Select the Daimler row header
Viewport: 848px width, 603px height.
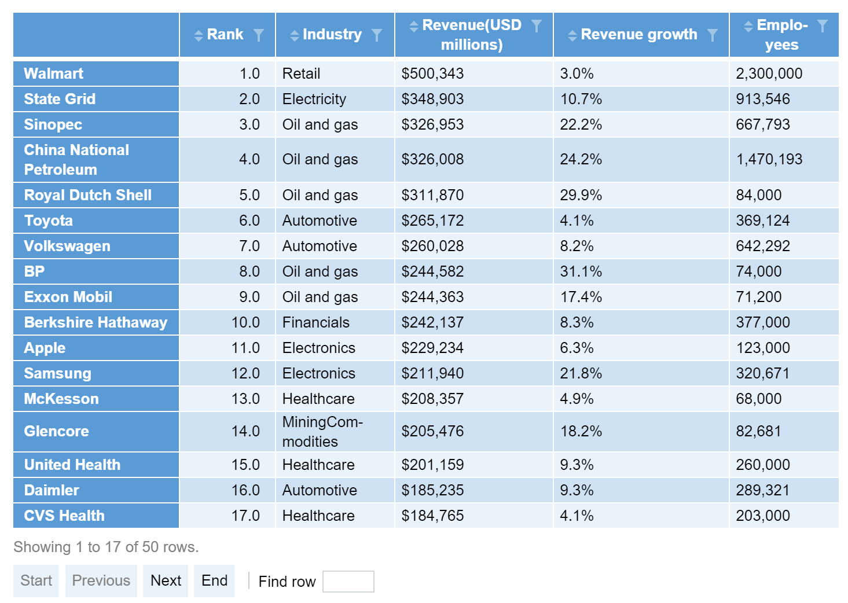pos(96,490)
